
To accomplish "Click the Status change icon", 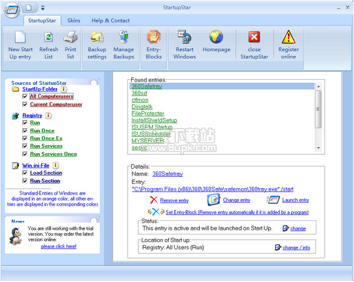I will (x=286, y=228).
